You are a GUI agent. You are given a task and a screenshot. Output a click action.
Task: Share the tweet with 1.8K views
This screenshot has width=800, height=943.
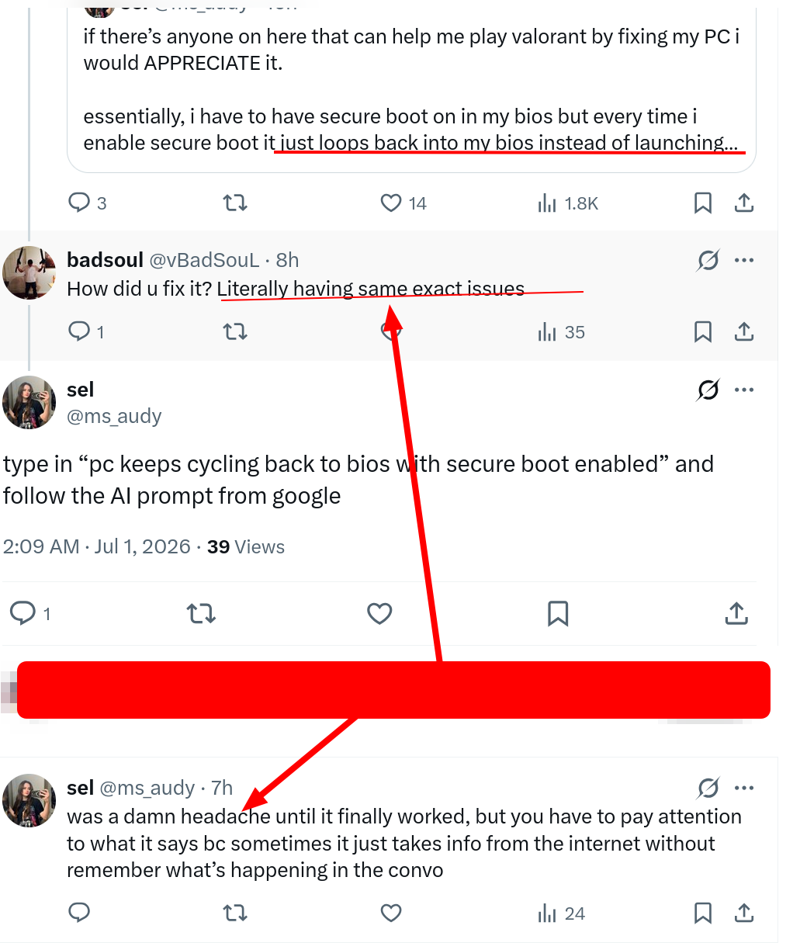tap(744, 203)
